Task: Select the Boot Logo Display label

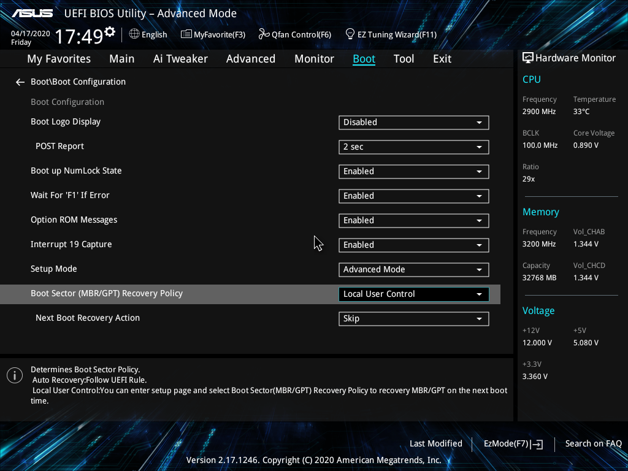Action: (66, 122)
